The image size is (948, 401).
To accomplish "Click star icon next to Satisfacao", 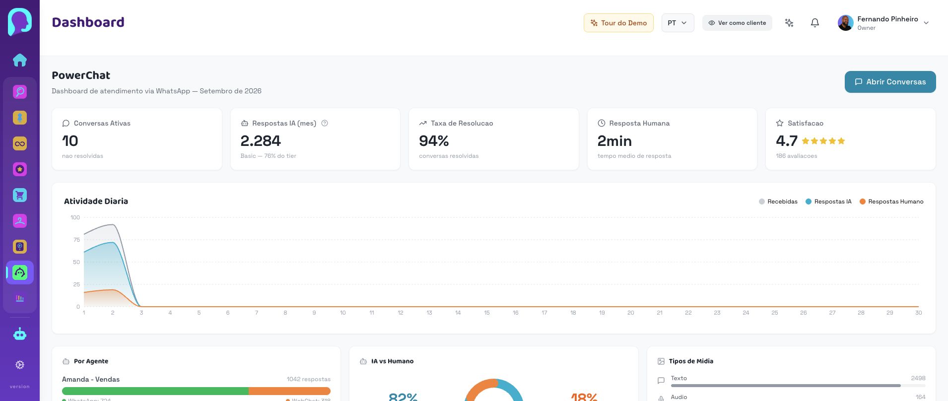I will pos(780,123).
